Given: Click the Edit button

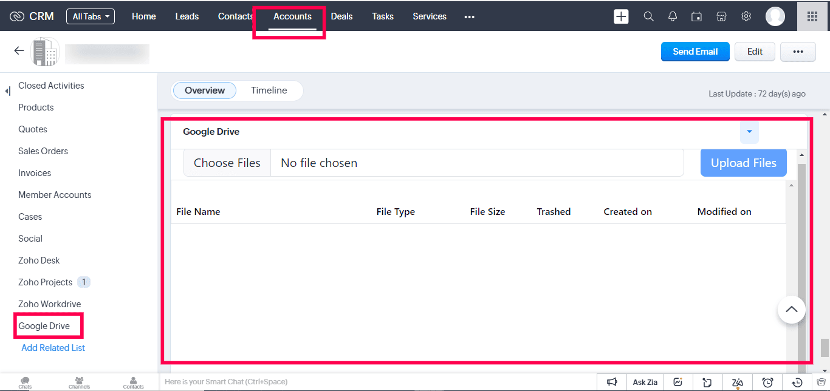Looking at the screenshot, I should coord(755,52).
